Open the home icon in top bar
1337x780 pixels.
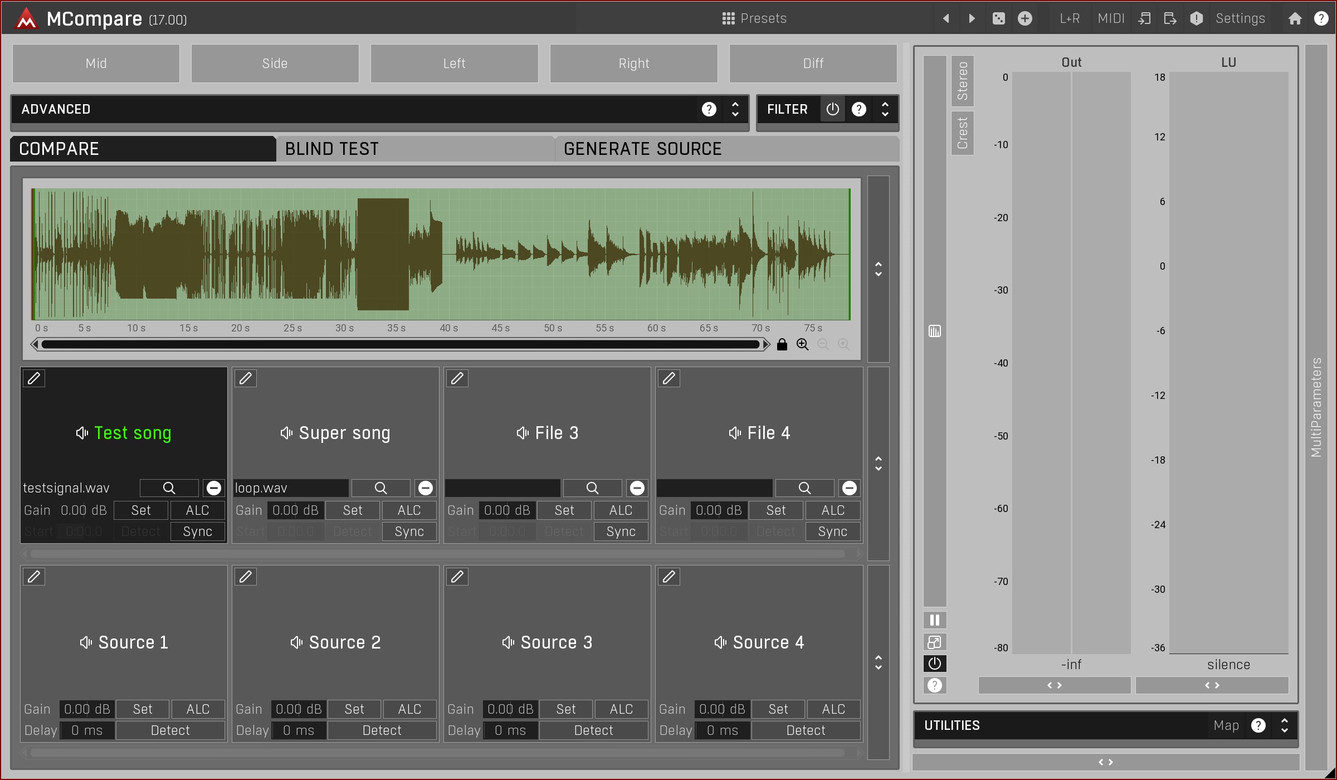[1295, 18]
